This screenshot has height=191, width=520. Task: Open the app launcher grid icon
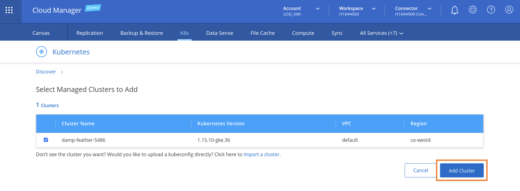9,10
